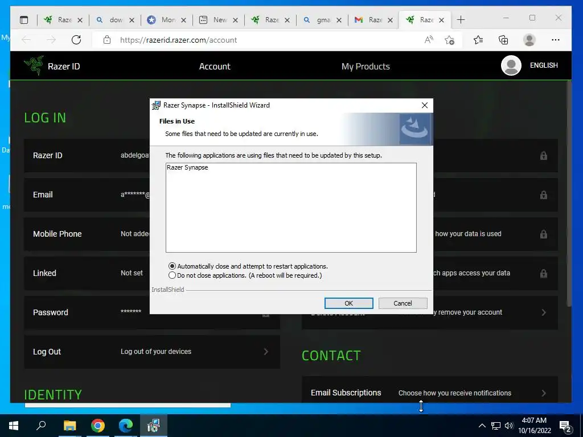Open taskbar search

(41, 425)
